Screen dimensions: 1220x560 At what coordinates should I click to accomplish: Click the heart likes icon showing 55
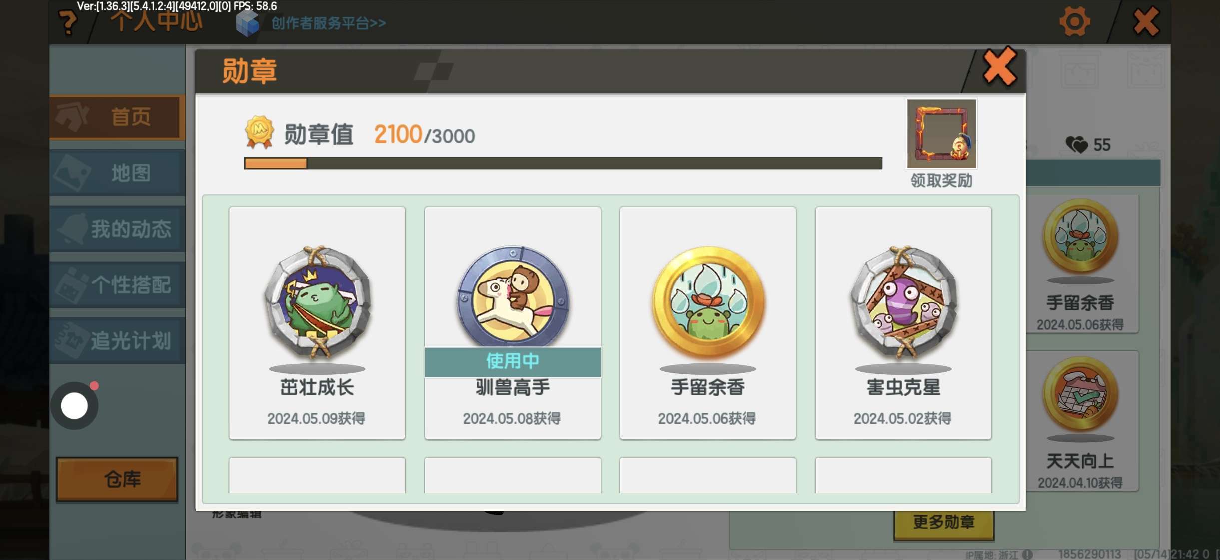pyautogui.click(x=1076, y=145)
